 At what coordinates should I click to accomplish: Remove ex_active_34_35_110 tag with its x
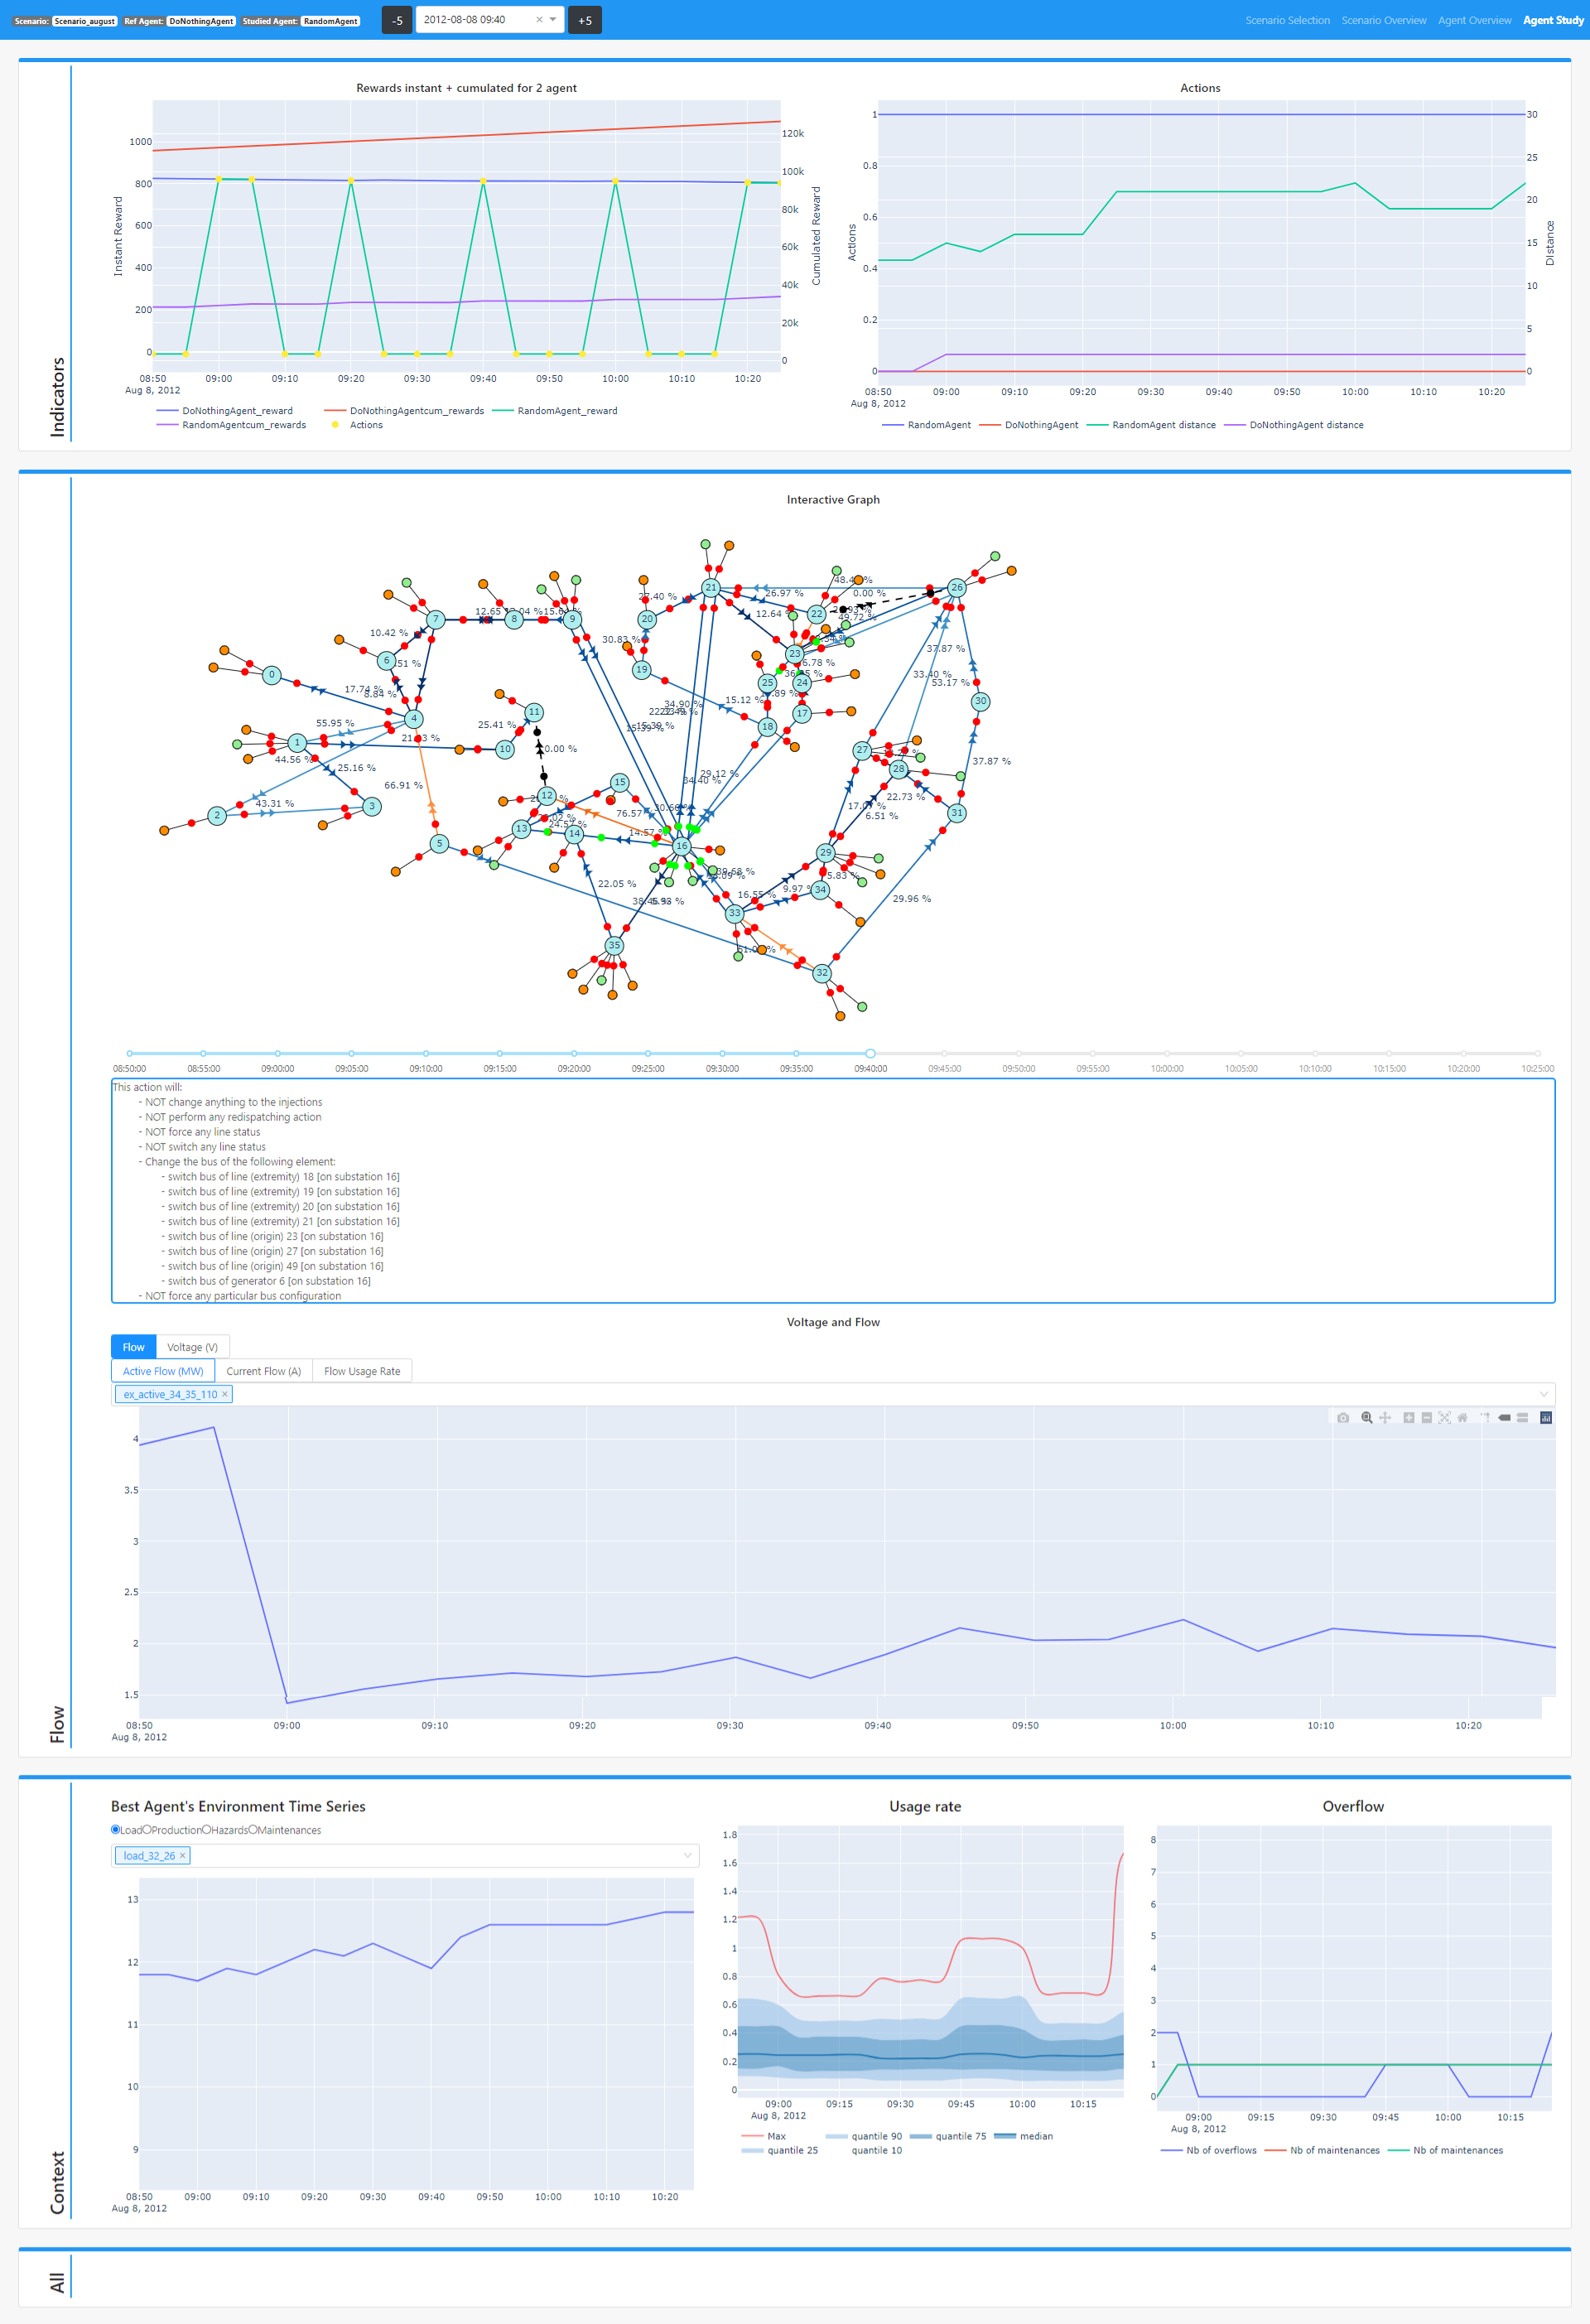pyautogui.click(x=225, y=1394)
